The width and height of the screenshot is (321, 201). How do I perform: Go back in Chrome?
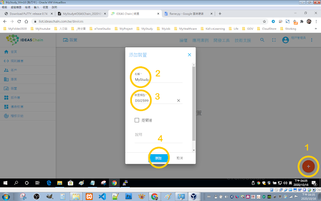click(5, 22)
